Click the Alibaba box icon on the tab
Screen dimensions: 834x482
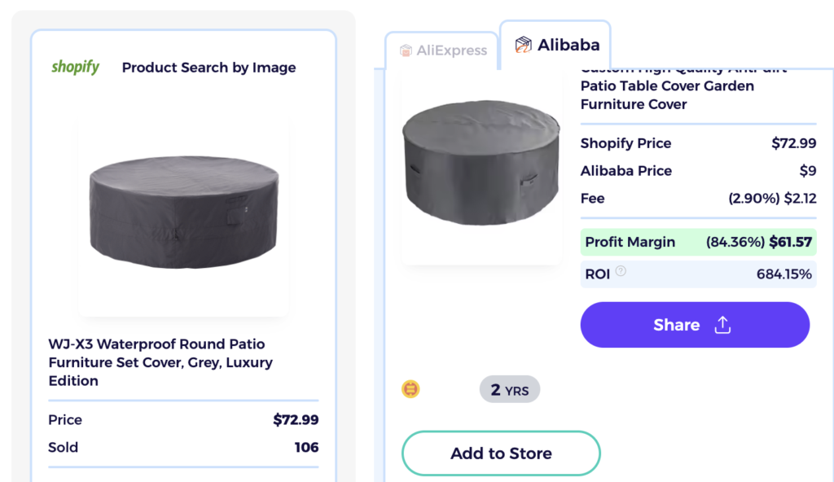(x=523, y=45)
